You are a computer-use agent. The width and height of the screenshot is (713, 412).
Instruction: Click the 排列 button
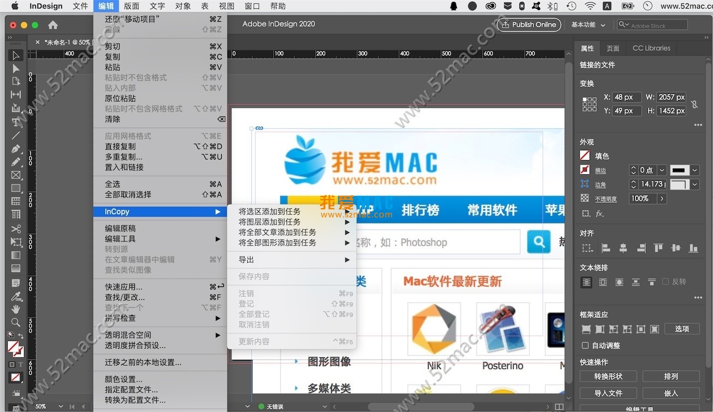(x=671, y=376)
